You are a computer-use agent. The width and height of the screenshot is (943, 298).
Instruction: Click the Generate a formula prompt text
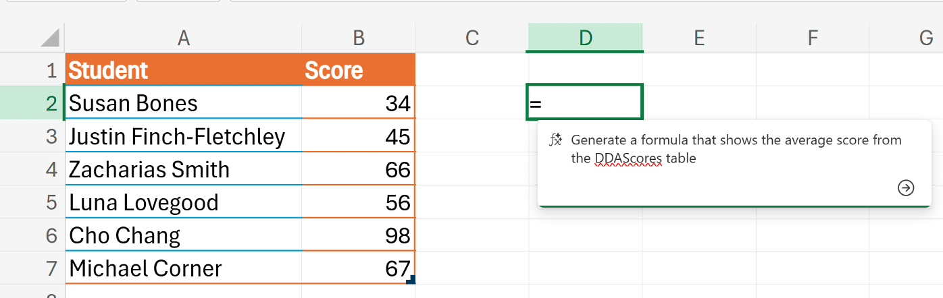pyautogui.click(x=736, y=140)
